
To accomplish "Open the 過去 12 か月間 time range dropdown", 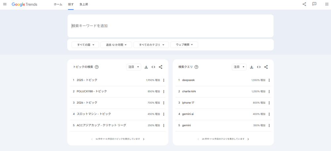I will [x=116, y=45].
